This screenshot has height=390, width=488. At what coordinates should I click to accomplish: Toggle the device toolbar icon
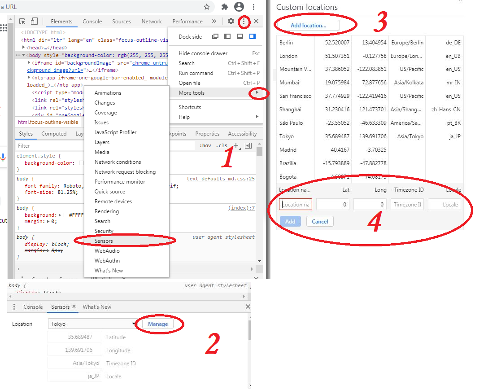point(34,21)
